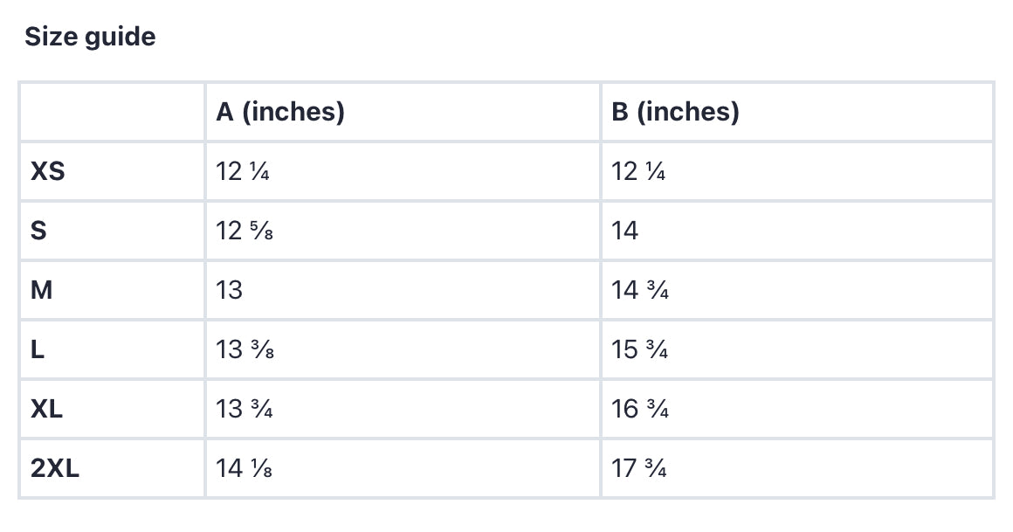Select the A (inches) column header
The height and width of the screenshot is (532, 1013).
tap(280, 112)
